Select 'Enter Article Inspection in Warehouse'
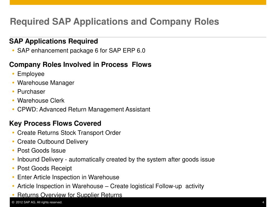The image size is (276, 207). tap(68, 177)
